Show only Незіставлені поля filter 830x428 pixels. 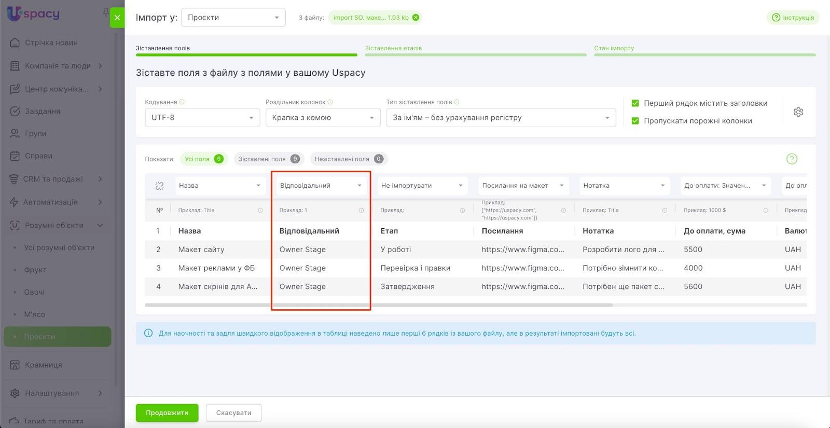pos(349,159)
